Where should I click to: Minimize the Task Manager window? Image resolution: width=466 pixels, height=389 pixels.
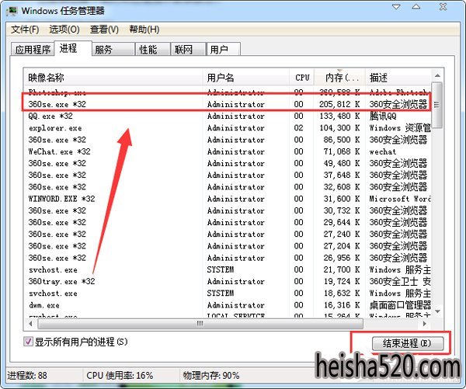point(396,7)
